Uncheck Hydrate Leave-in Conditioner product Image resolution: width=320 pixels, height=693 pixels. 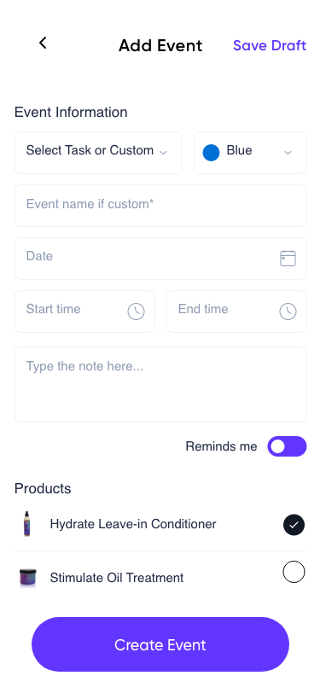[x=294, y=525]
